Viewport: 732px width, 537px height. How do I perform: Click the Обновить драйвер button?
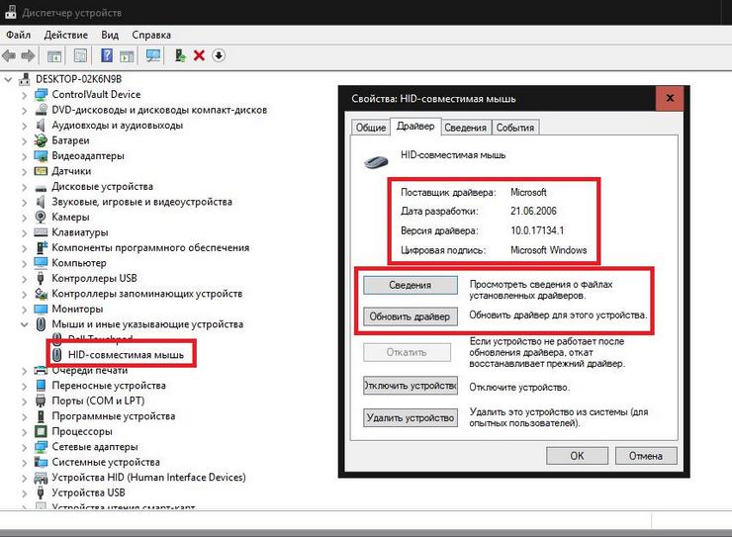click(411, 316)
